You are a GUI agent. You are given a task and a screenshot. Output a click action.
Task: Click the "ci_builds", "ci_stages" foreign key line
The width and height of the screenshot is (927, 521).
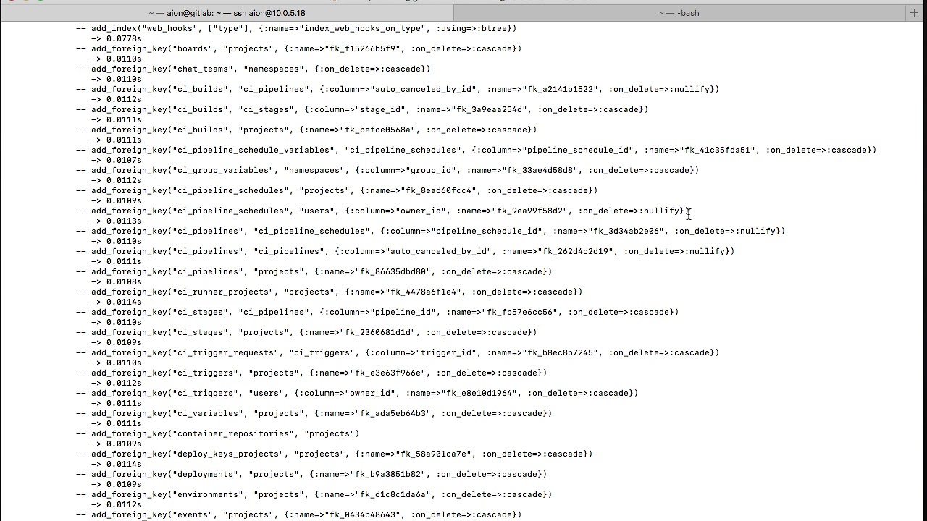click(x=362, y=109)
